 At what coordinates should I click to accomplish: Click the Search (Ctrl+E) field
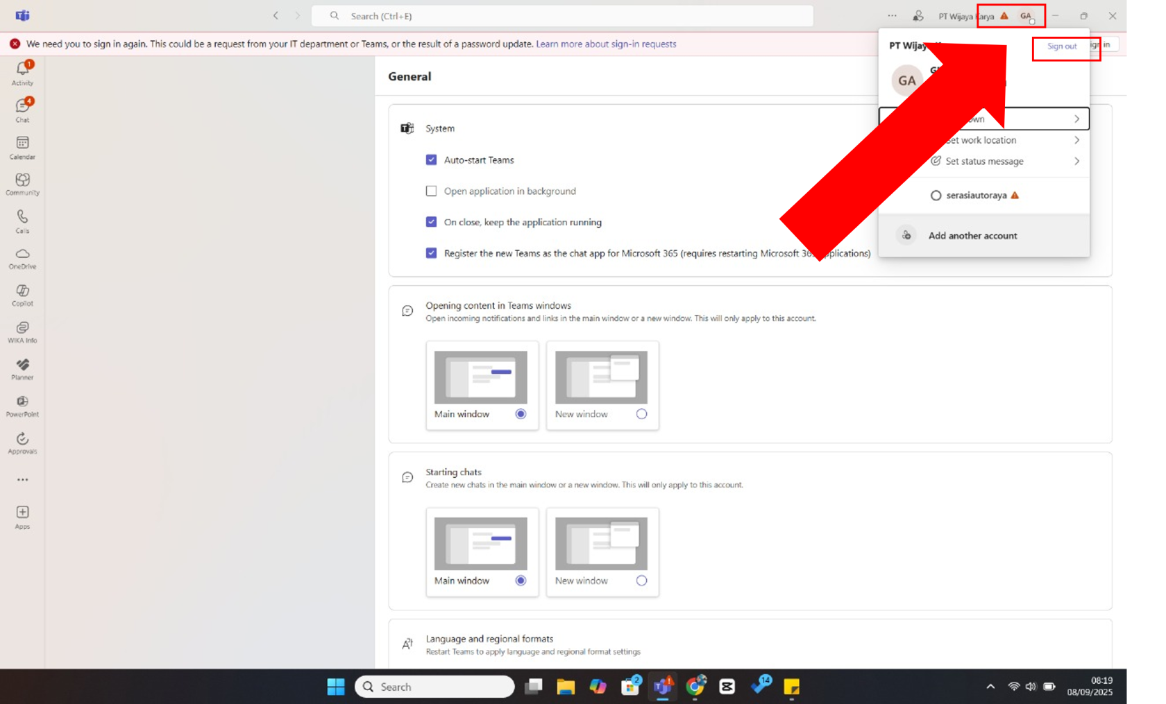(x=562, y=16)
